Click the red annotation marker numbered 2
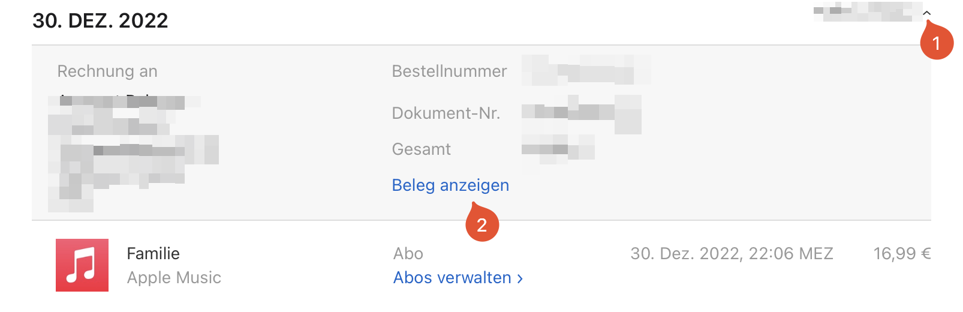Screen dimensions: 963x312 click(481, 225)
